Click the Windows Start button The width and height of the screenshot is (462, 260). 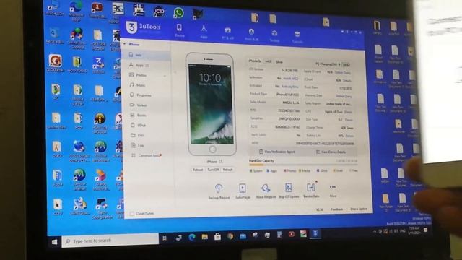tap(54, 242)
